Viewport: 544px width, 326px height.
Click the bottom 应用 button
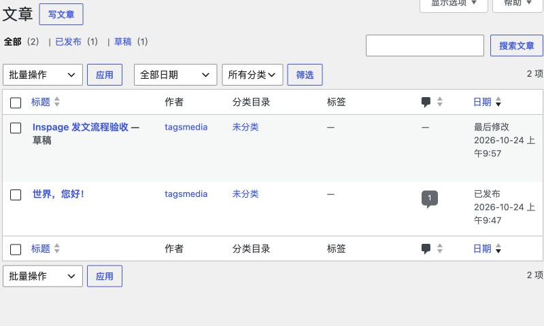click(105, 276)
